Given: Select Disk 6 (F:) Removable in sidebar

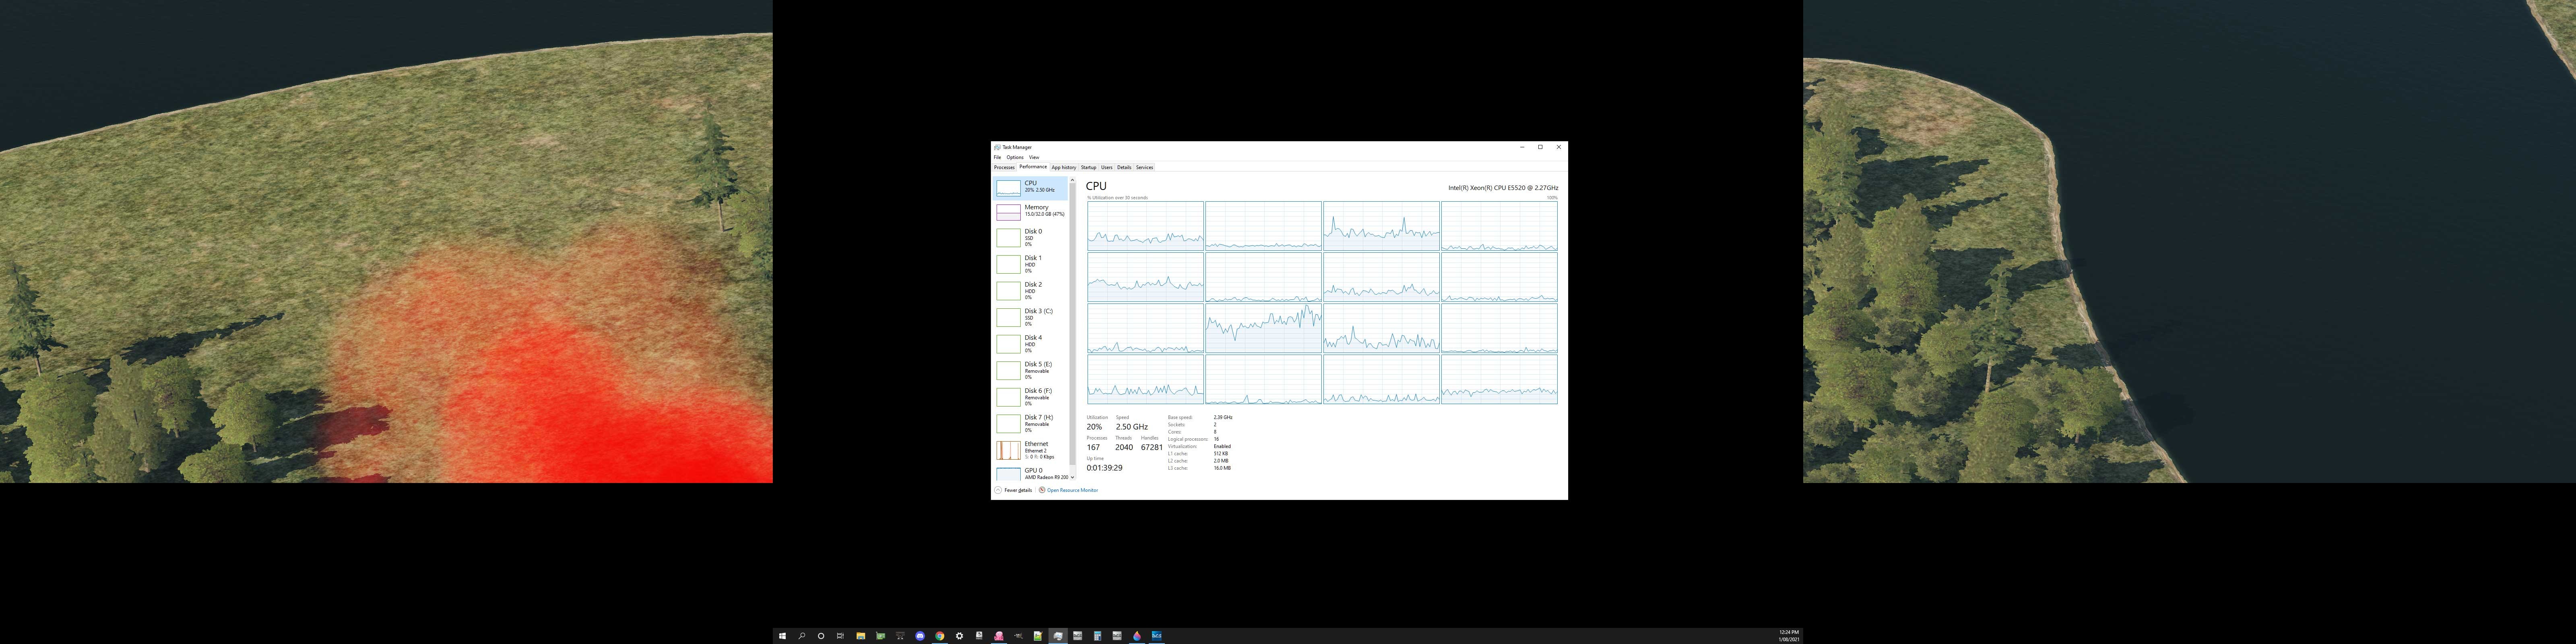Looking at the screenshot, I should tap(1030, 397).
